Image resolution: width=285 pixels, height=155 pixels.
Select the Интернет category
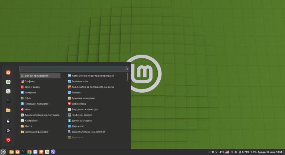(40, 93)
